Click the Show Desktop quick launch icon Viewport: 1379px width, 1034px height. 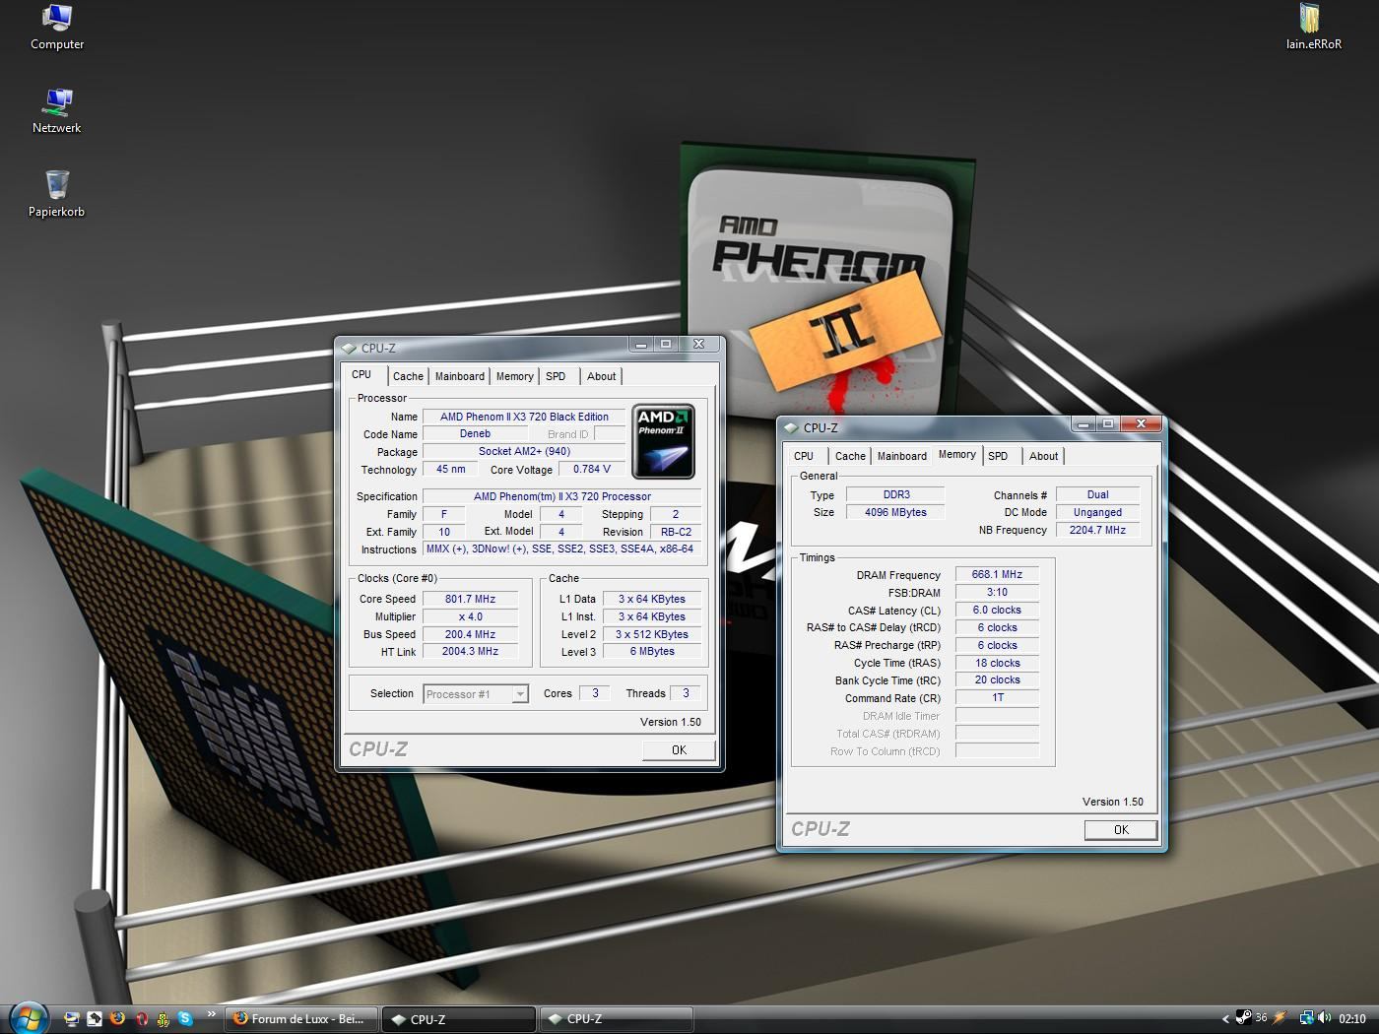[71, 1019]
